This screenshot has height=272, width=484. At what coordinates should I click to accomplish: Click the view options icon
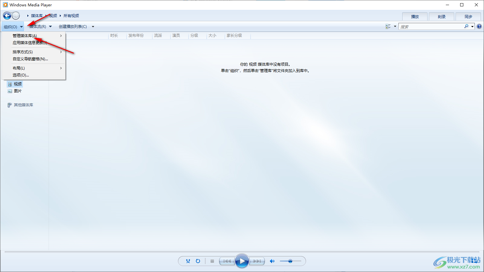tap(388, 26)
